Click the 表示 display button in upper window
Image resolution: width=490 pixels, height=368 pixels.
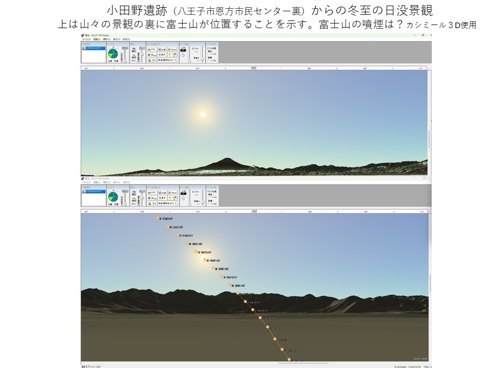tap(161, 54)
